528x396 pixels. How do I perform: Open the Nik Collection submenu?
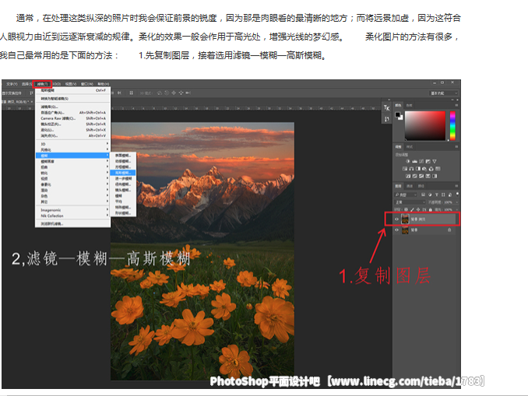coord(73,216)
